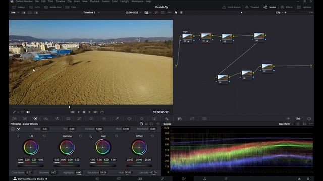Reset the Offset color wheel
Screen dimensions: 323x181
click(x=152, y=136)
